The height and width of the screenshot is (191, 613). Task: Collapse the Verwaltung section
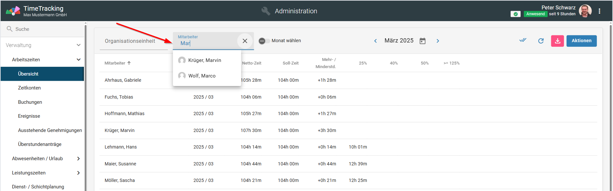coord(78,45)
